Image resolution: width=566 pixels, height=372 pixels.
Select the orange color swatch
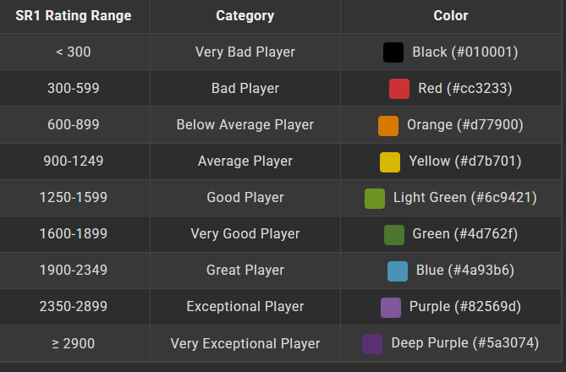388,125
